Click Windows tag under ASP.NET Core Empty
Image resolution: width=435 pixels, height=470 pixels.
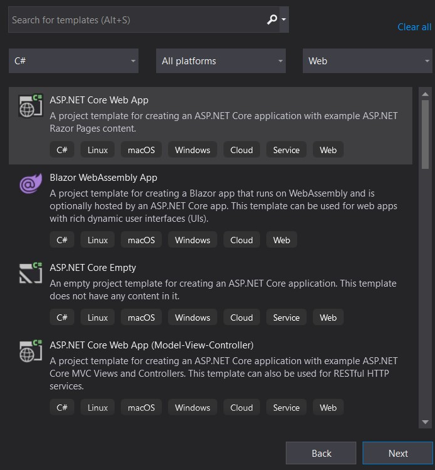[193, 318]
